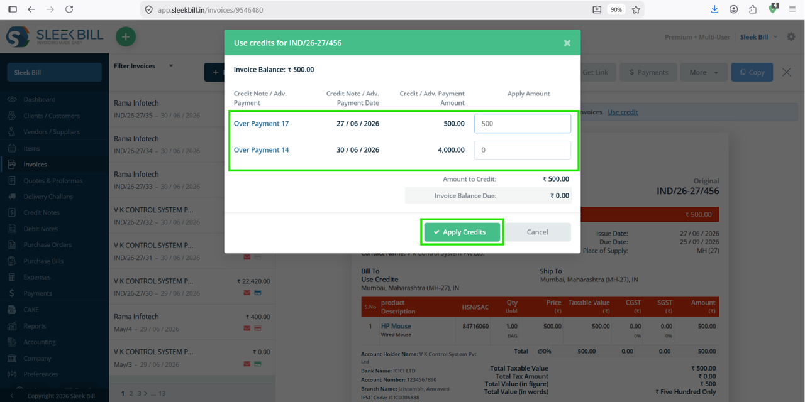Open Delivery Challans truck icon
Image resolution: width=805 pixels, height=402 pixels.
[12, 197]
